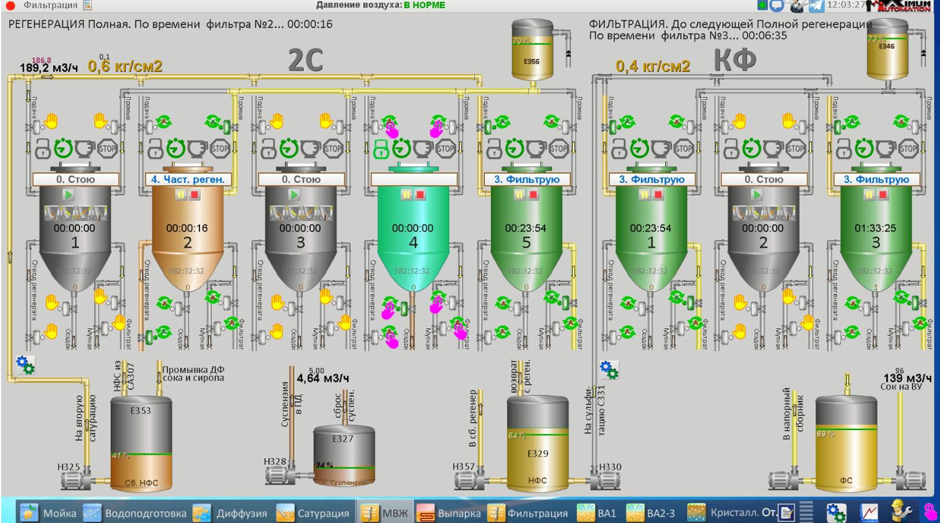Open the gears settings icon in bottom bar

coord(836,512)
